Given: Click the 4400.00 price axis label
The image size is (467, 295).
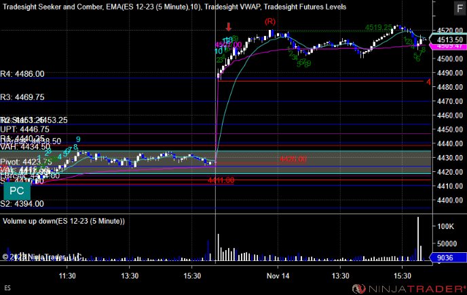Looking at the screenshot, I should click(450, 200).
